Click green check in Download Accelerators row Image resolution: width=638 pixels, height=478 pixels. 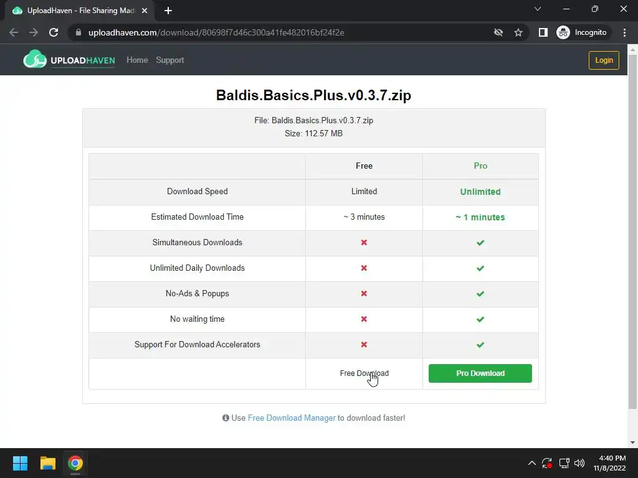click(480, 345)
